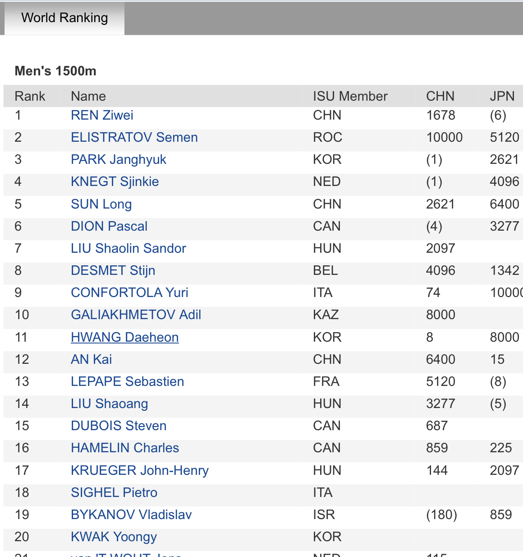The image size is (523, 557).
Task: Open REN Ziwei skater profile link
Action: pyautogui.click(x=102, y=115)
